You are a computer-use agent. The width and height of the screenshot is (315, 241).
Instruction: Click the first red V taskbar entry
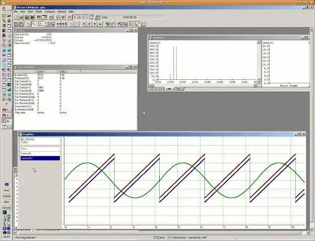(x=7, y=110)
